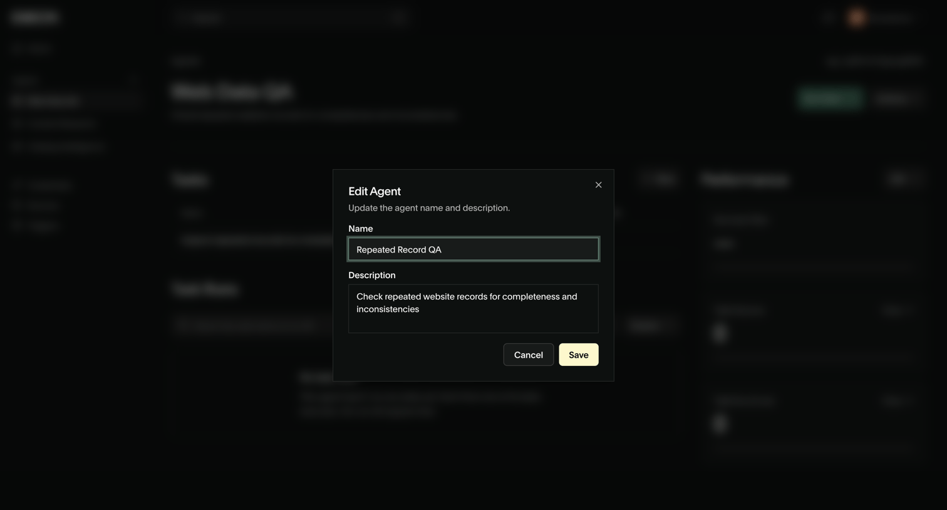The height and width of the screenshot is (510, 947).
Task: Cancel editing the agent
Action: [528, 355]
